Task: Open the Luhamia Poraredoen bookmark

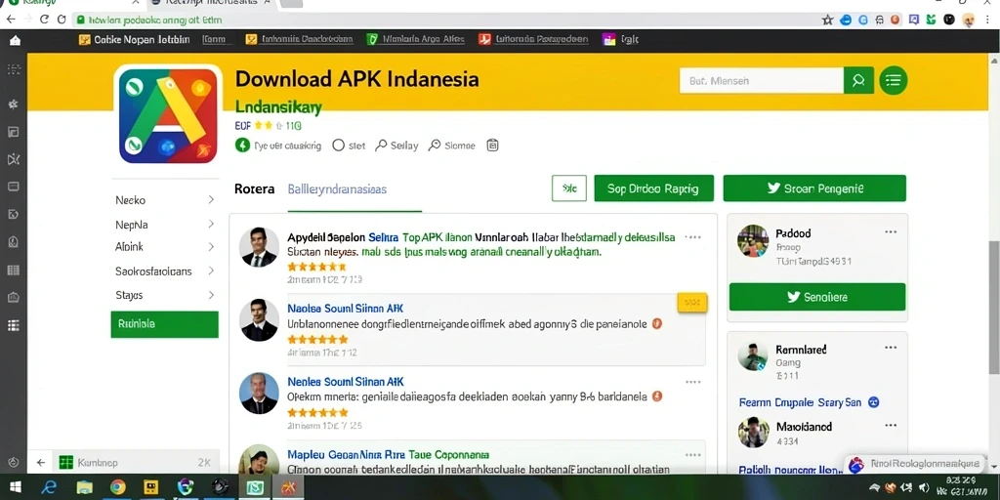Action: click(x=534, y=39)
